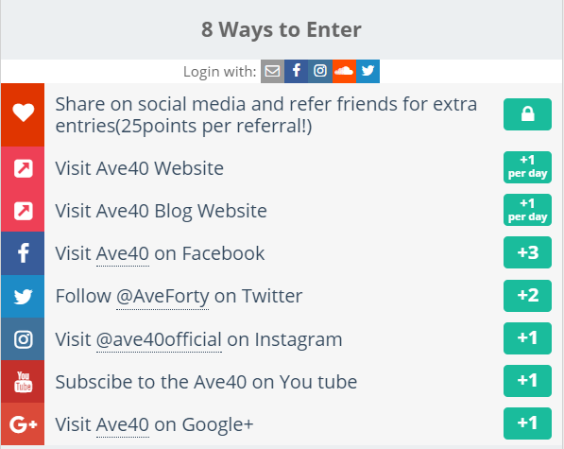
Task: Click the Instagram entry row icon
Action: pyautogui.click(x=23, y=339)
